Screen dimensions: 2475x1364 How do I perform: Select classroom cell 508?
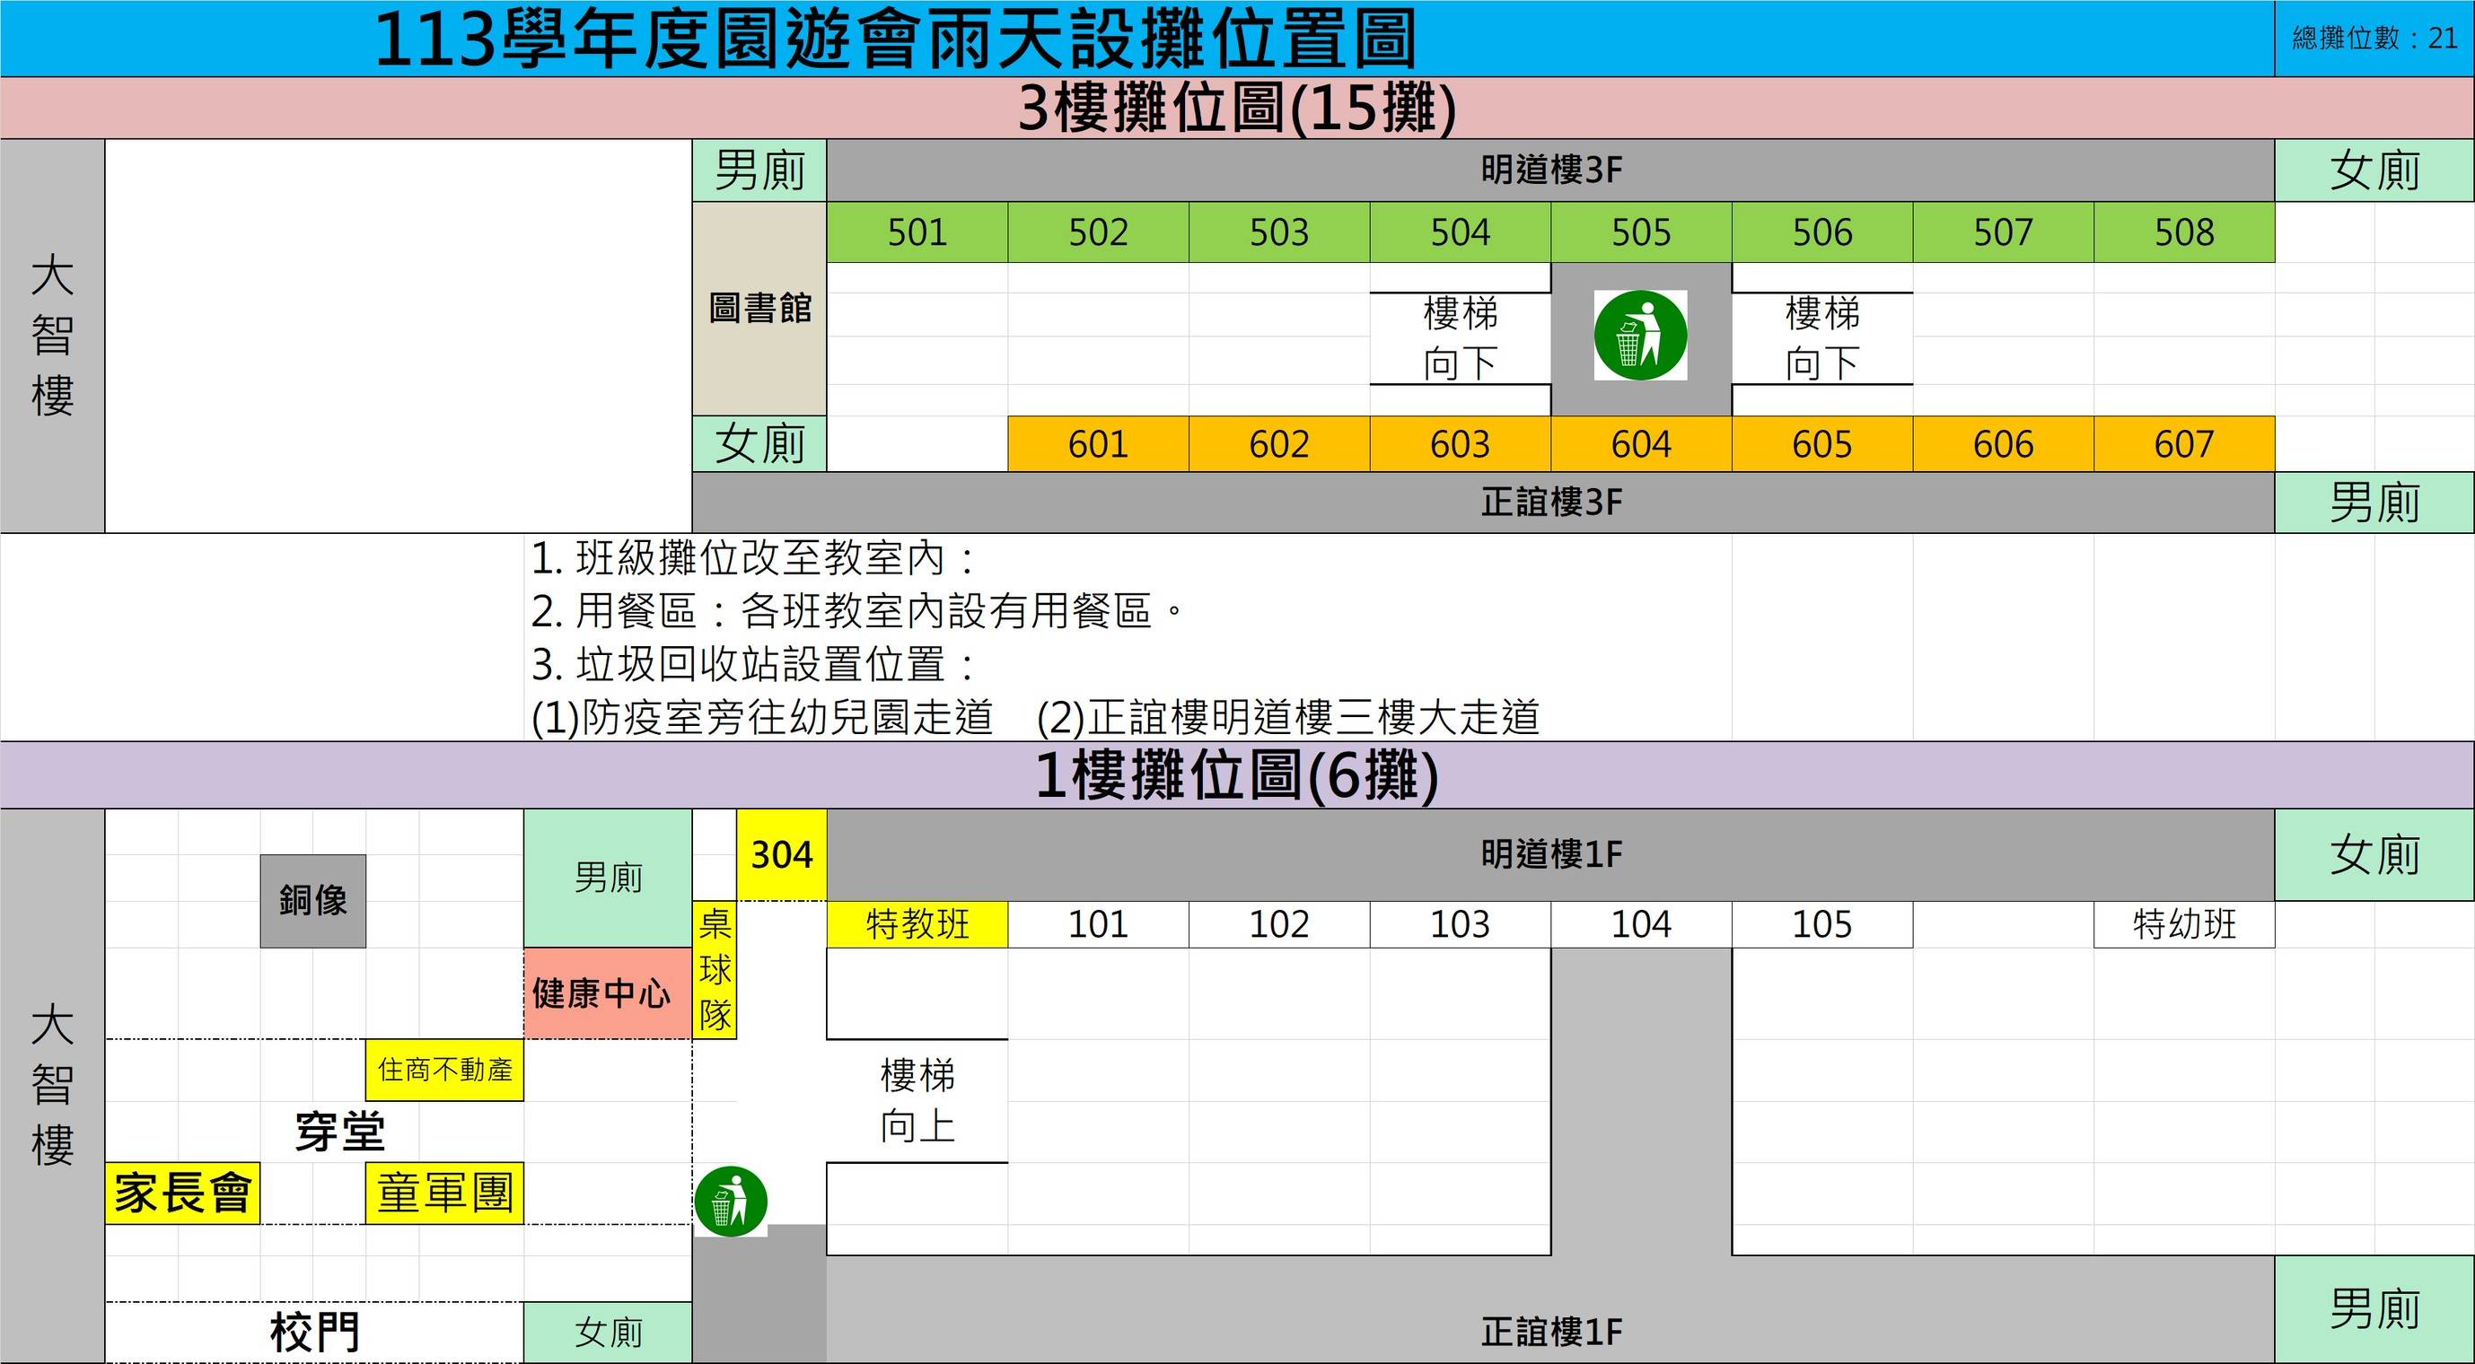tap(2183, 232)
